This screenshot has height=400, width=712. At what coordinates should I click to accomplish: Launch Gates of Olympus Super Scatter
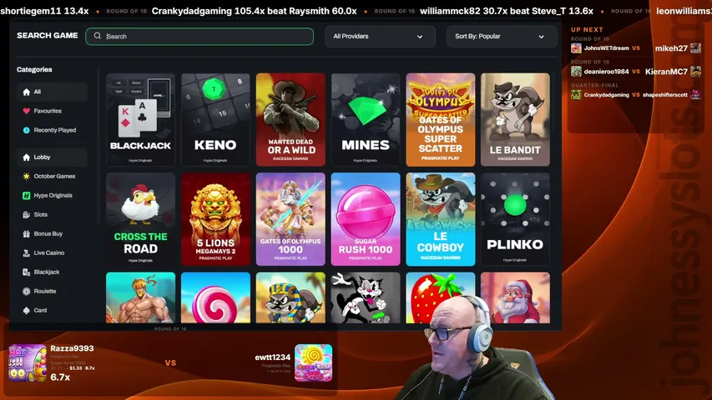click(x=441, y=120)
